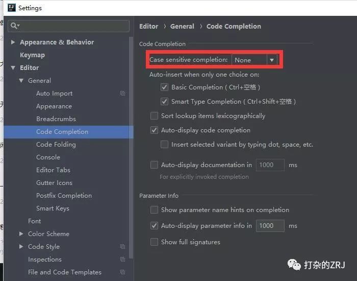The image size is (357, 281).
Task: Click copy icon beside File and Code Templates
Action: tap(122, 272)
